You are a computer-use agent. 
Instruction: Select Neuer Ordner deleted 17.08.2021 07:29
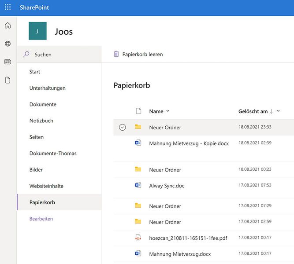point(165,206)
